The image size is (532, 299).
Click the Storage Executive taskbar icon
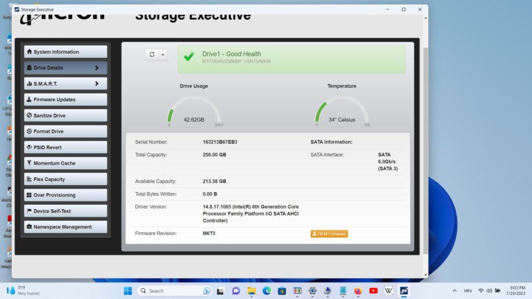tap(403, 291)
